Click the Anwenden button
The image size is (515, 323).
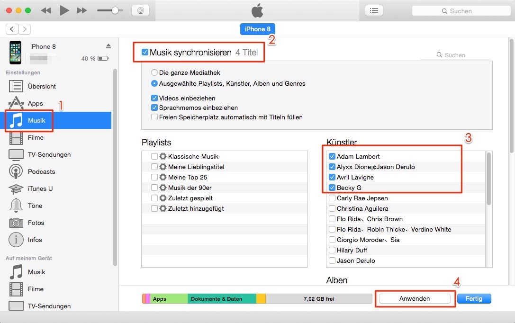coord(415,298)
